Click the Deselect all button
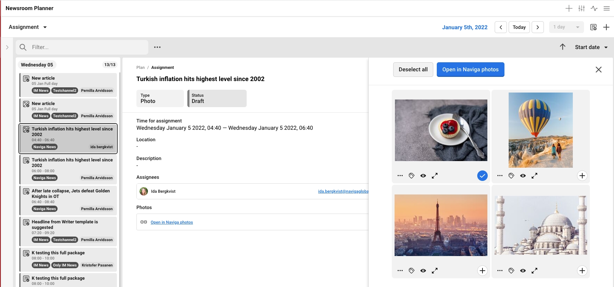This screenshot has width=614, height=287. (413, 70)
